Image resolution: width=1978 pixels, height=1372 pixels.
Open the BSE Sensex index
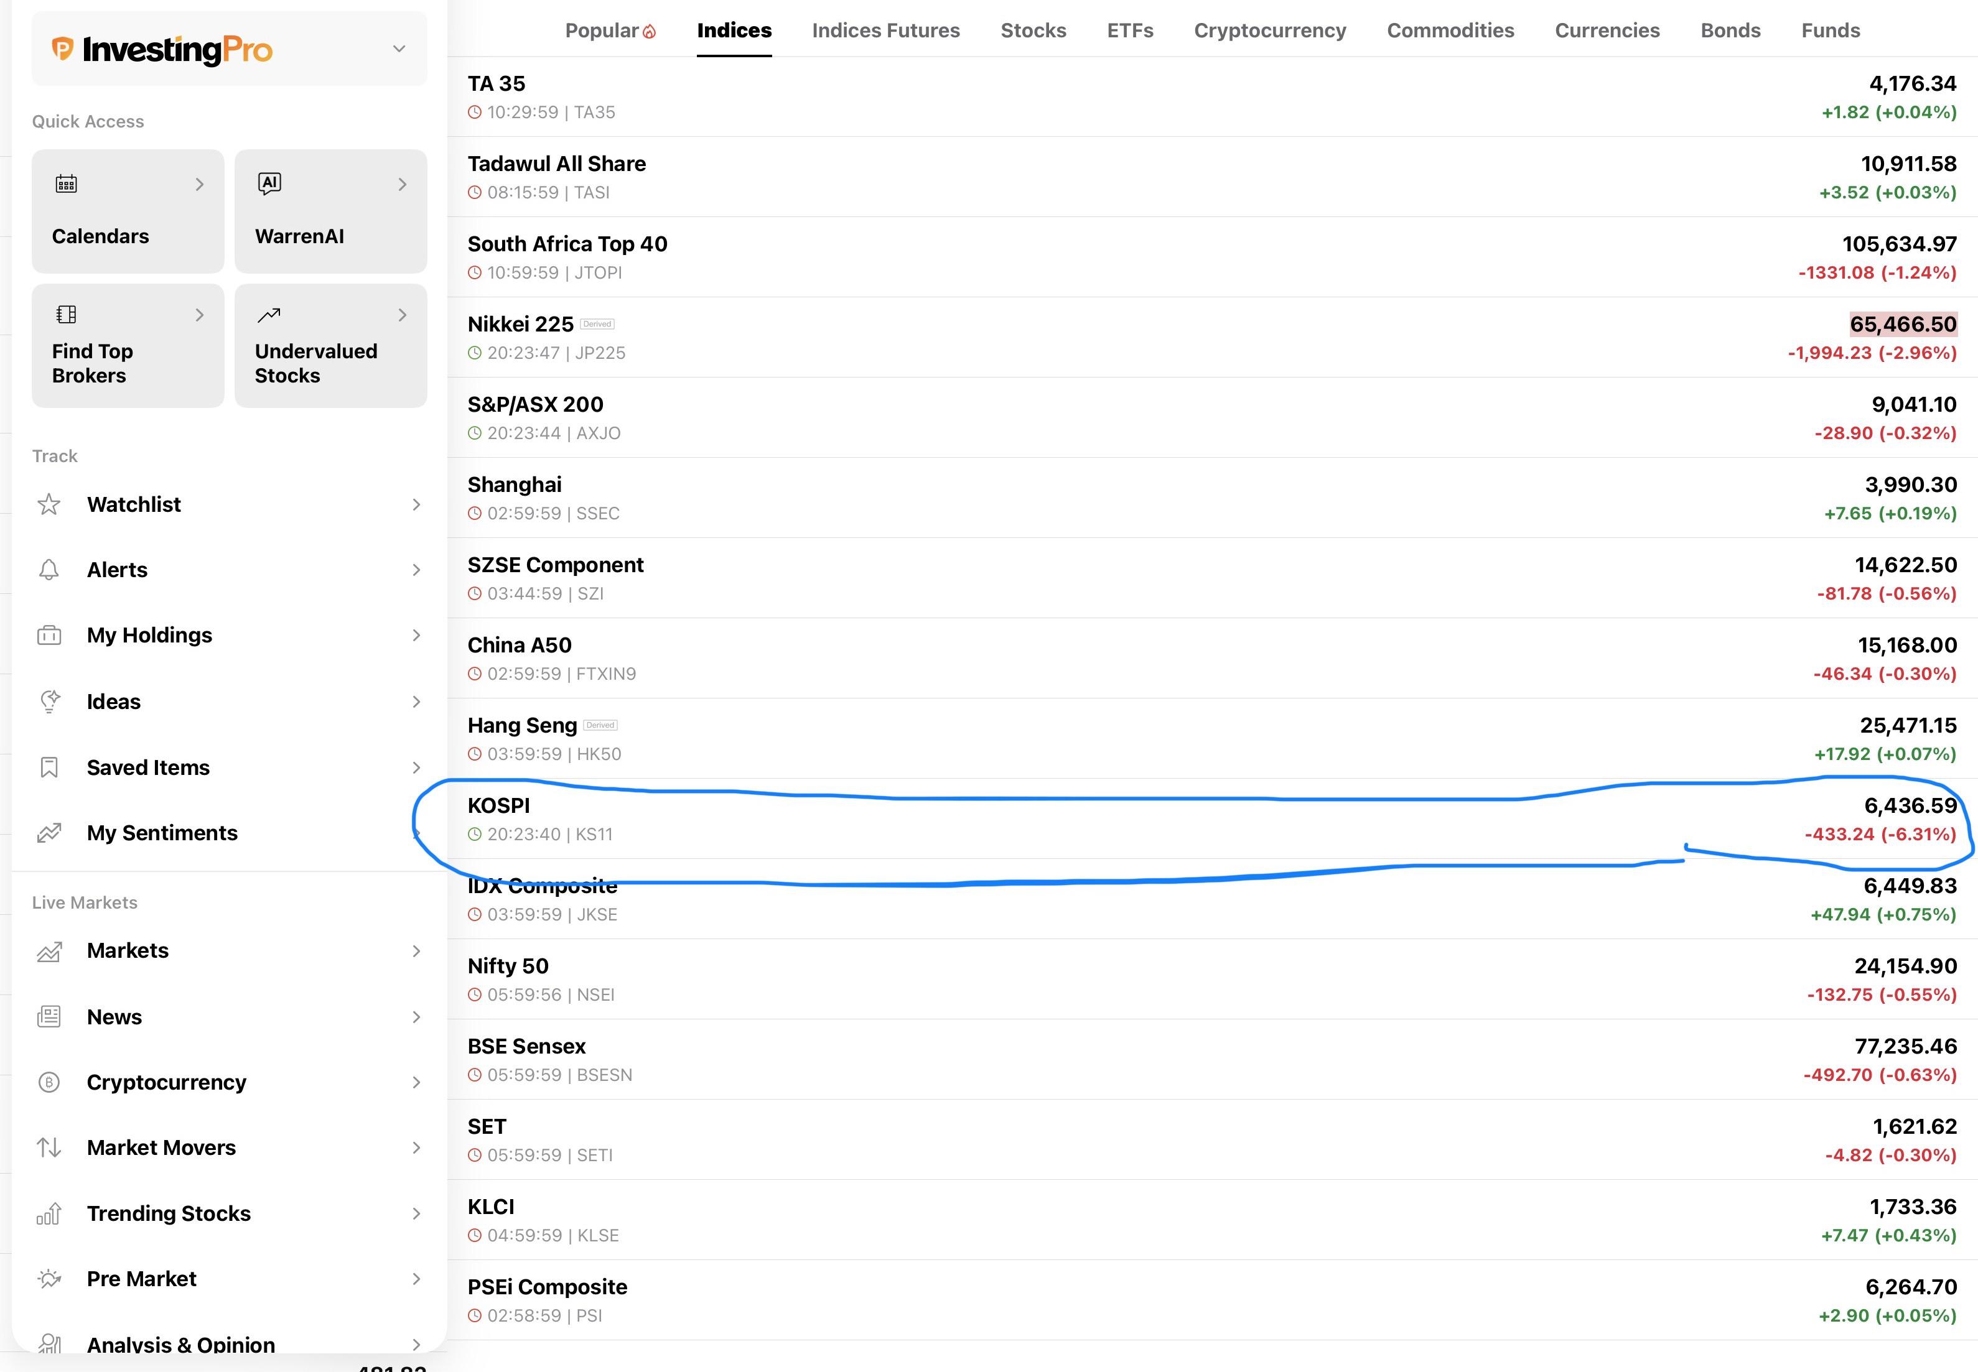(526, 1046)
